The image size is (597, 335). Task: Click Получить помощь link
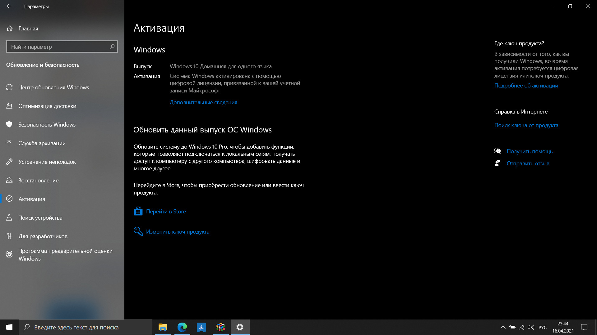[x=530, y=151]
